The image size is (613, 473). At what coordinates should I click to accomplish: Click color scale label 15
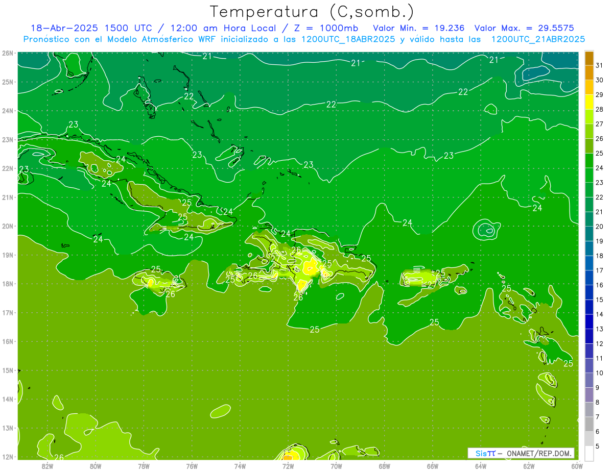point(599,300)
